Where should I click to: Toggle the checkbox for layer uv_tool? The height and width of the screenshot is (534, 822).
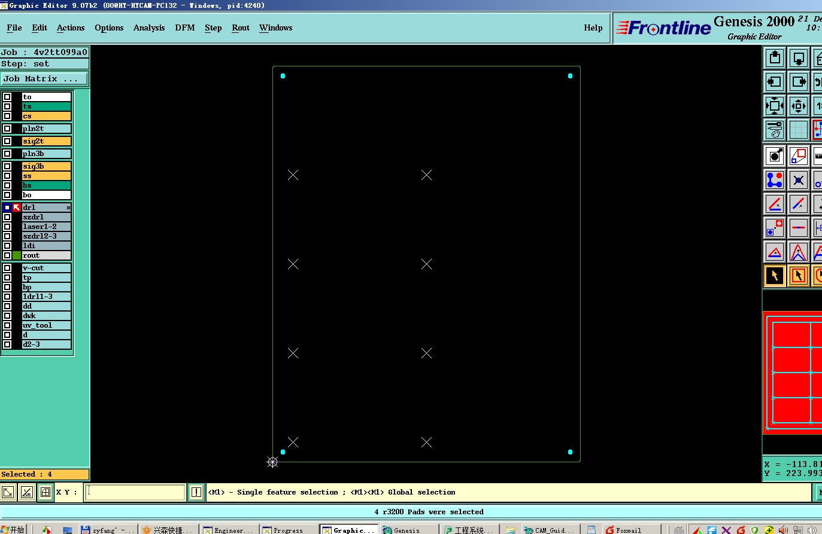tap(7, 325)
